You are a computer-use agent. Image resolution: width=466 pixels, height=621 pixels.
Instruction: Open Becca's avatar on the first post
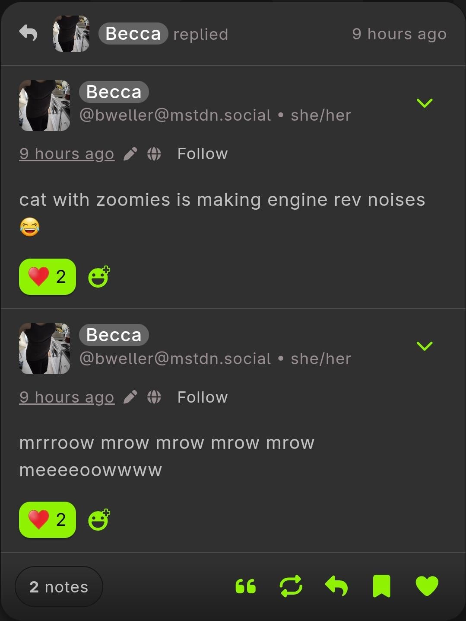(44, 106)
